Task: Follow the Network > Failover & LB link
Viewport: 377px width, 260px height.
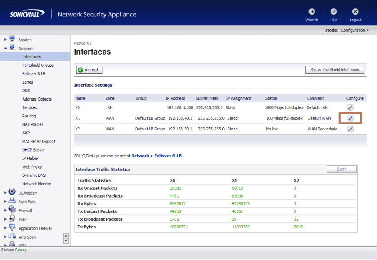Action: [156, 156]
